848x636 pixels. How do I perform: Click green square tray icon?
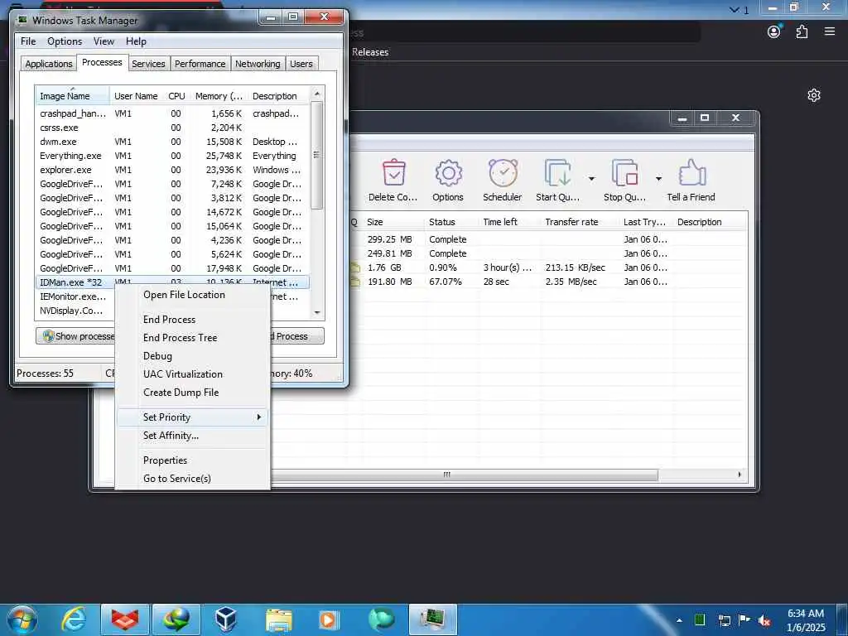click(700, 619)
